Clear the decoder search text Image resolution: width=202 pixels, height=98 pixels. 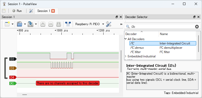tap(197, 27)
